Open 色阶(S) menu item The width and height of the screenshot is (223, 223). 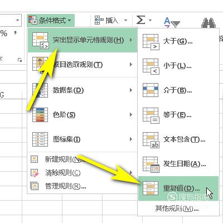point(83,115)
